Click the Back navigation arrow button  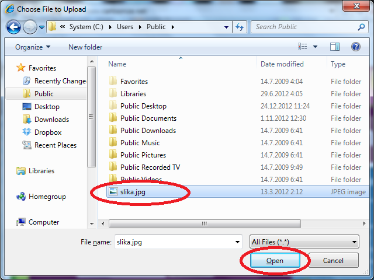15,27
